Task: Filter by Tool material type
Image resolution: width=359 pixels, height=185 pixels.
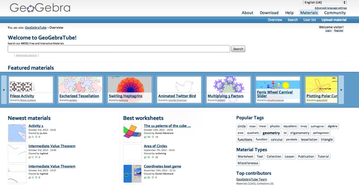Action: [260, 157]
